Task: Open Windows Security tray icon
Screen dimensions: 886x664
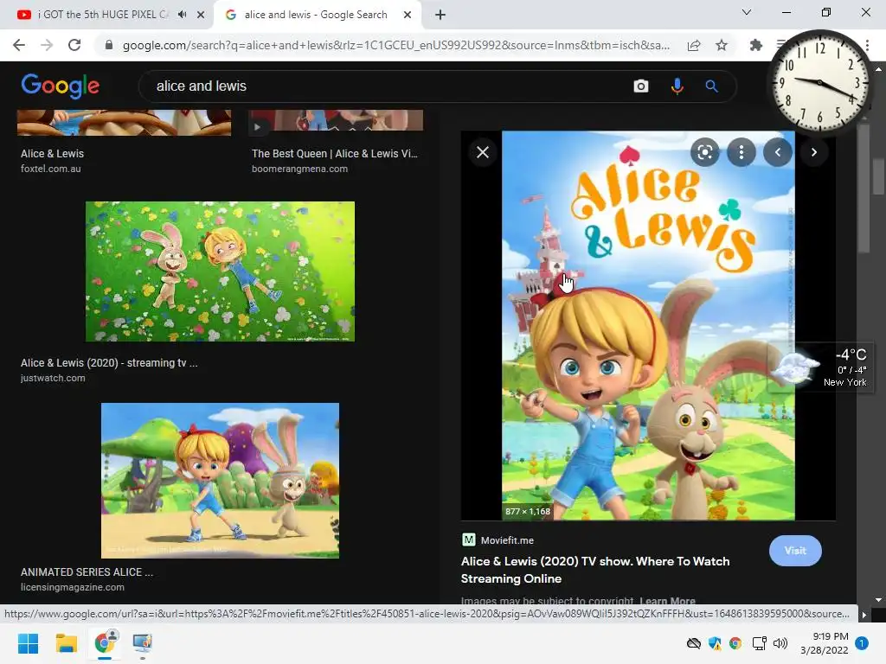Action: [715, 643]
